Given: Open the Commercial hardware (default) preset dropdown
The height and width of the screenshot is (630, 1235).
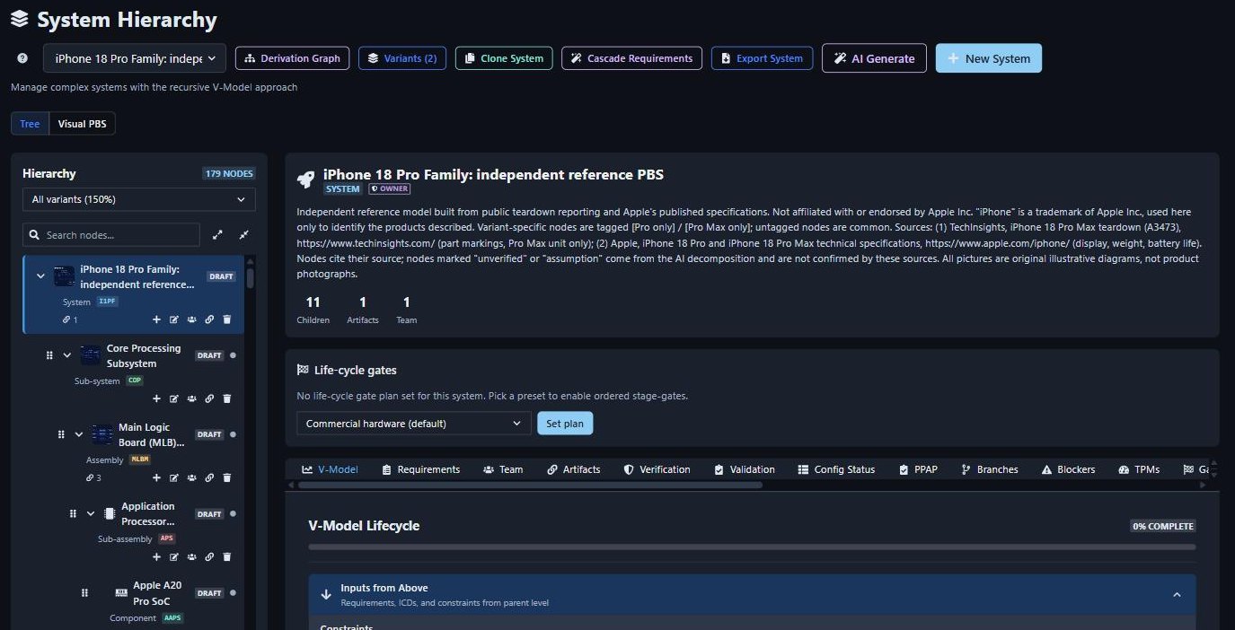Looking at the screenshot, I should pyautogui.click(x=414, y=424).
